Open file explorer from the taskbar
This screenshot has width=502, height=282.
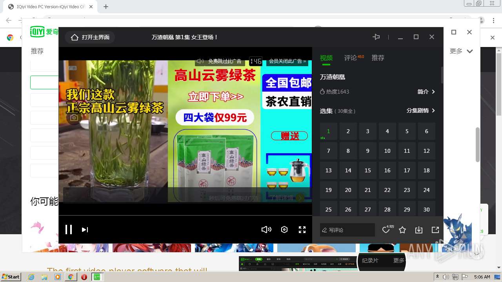(44, 277)
